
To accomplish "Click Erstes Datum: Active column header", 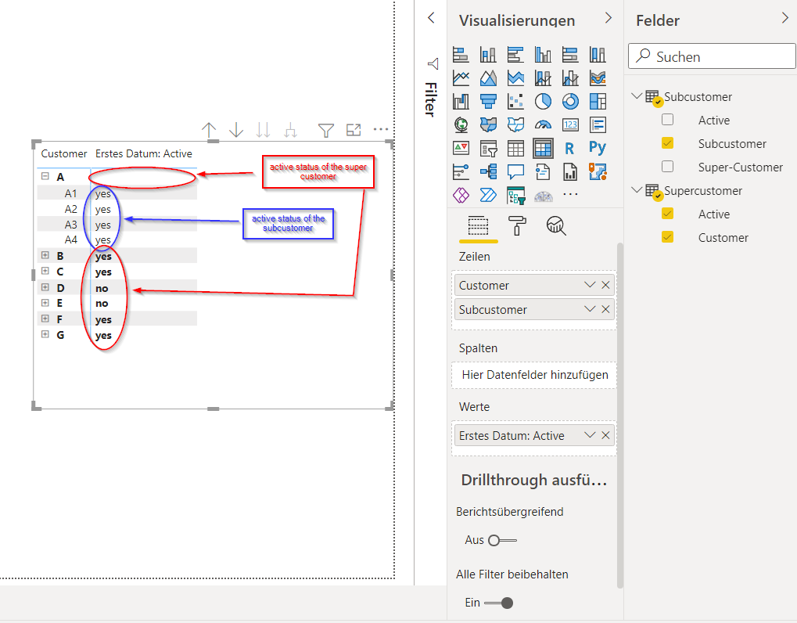I will coord(144,153).
